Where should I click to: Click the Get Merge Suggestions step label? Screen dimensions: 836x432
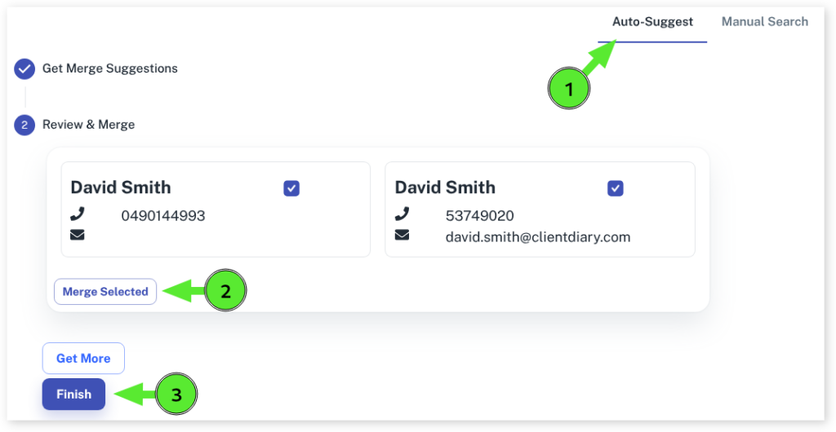coord(109,68)
